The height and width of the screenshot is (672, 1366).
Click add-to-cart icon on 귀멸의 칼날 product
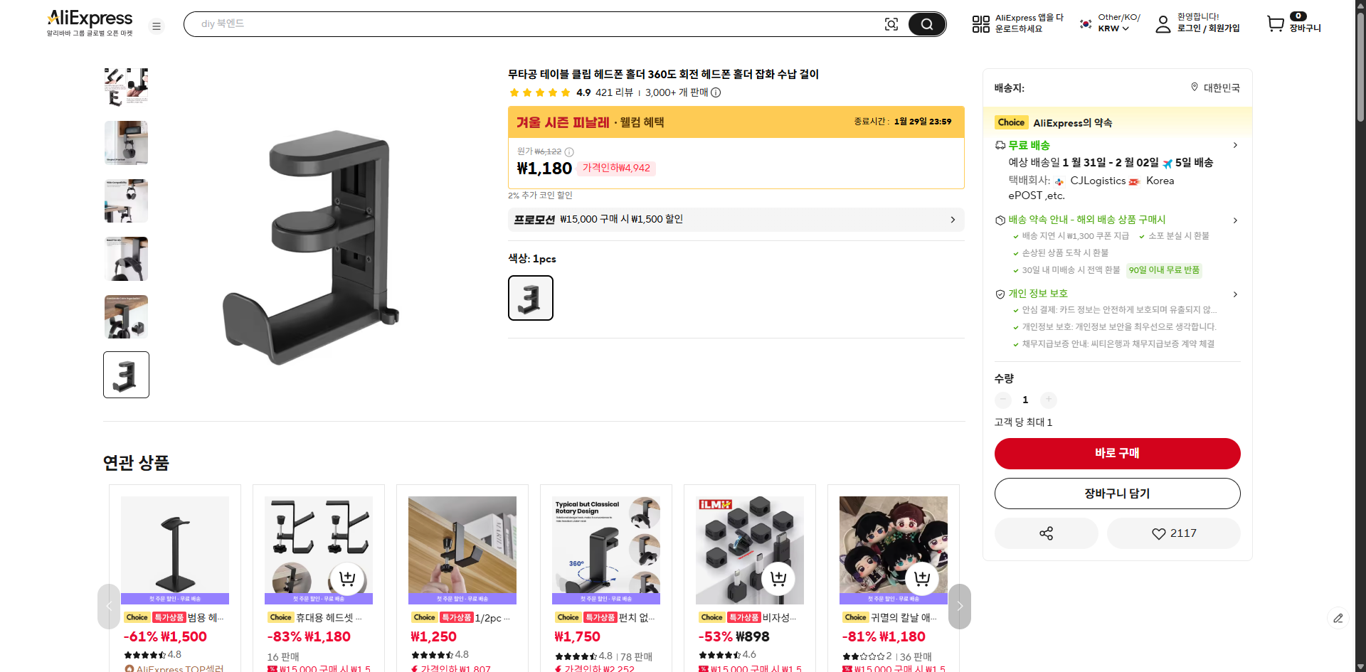pyautogui.click(x=923, y=579)
